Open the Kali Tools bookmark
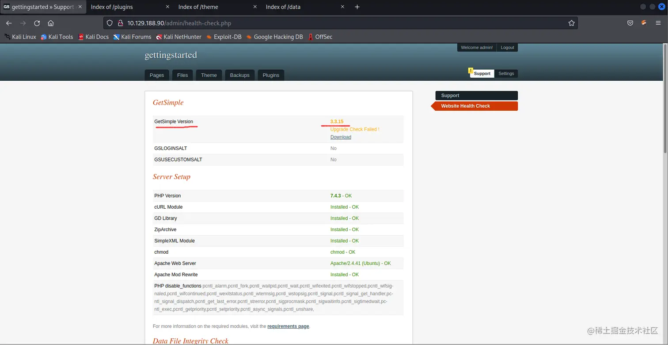Image resolution: width=668 pixels, height=345 pixels. coord(57,37)
